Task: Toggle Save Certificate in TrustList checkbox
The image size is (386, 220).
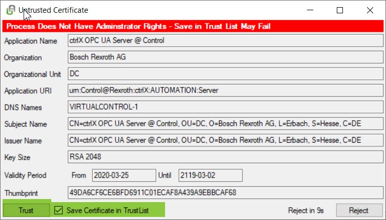Action: click(x=58, y=210)
